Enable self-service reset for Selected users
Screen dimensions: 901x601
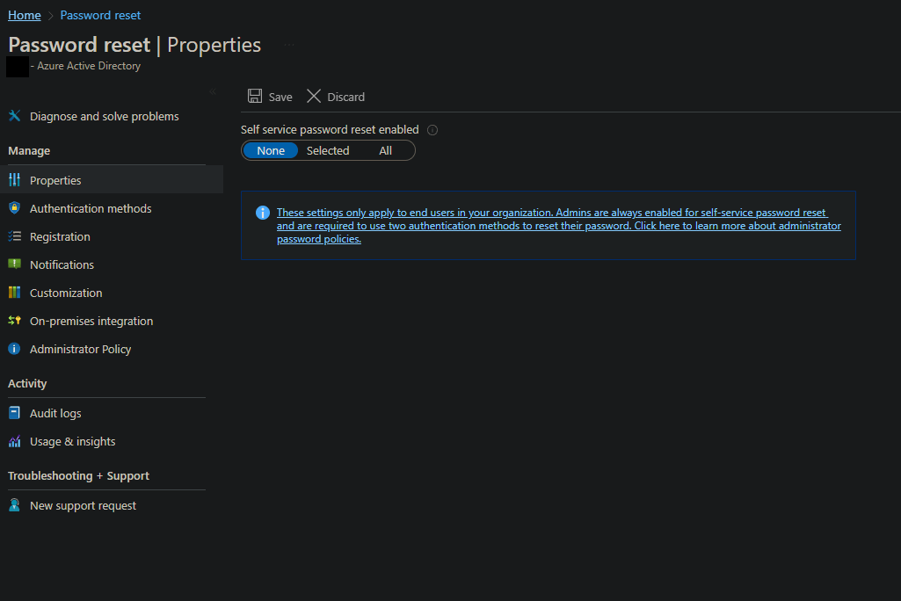(x=327, y=150)
